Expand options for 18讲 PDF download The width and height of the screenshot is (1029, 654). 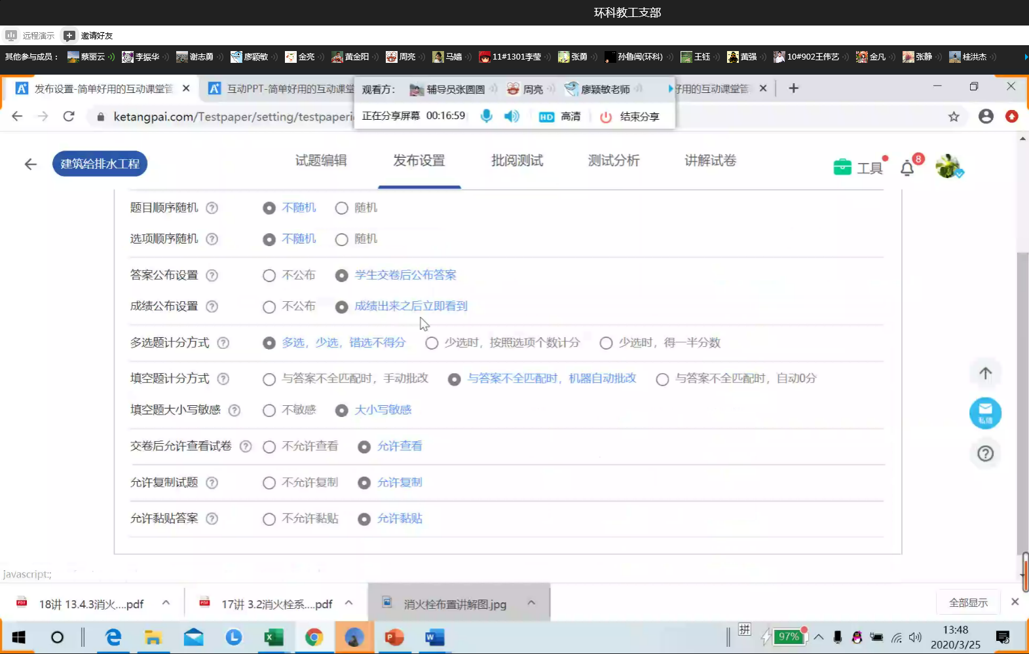[166, 603]
